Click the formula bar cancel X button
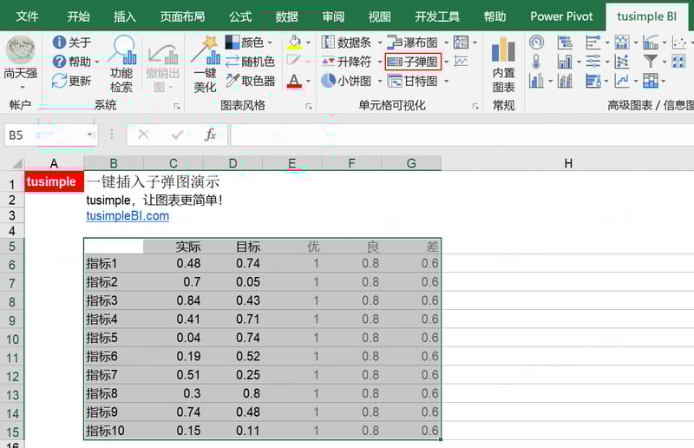 tap(143, 135)
